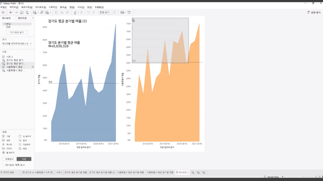Click new worksheet icon in tab bar
Viewport: 323px width, 181px height.
[x=193, y=173]
